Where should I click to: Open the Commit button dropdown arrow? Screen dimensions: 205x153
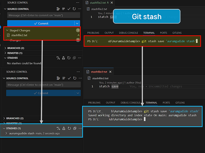point(77,23)
